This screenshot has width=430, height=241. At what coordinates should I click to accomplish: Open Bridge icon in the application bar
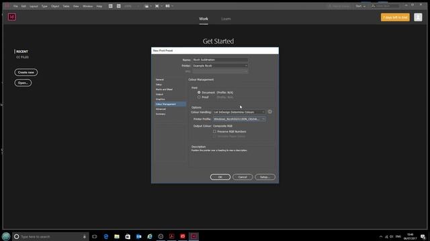pos(110,6)
